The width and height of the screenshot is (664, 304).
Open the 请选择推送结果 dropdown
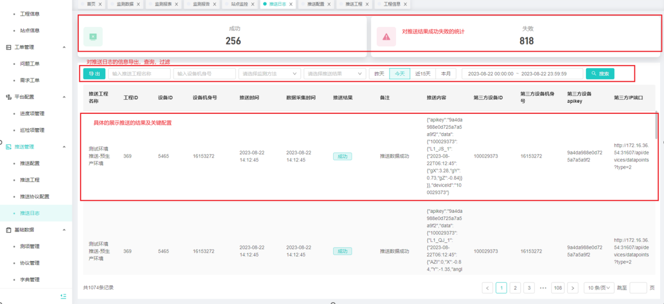pyautogui.click(x=335, y=74)
